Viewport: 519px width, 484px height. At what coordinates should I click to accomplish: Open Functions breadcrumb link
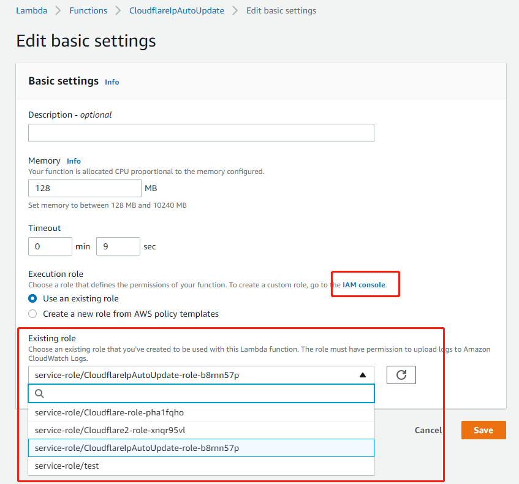(88, 10)
